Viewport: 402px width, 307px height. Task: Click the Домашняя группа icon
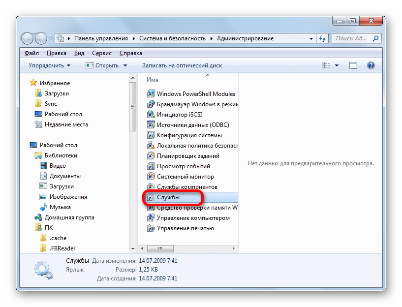pos(38,217)
